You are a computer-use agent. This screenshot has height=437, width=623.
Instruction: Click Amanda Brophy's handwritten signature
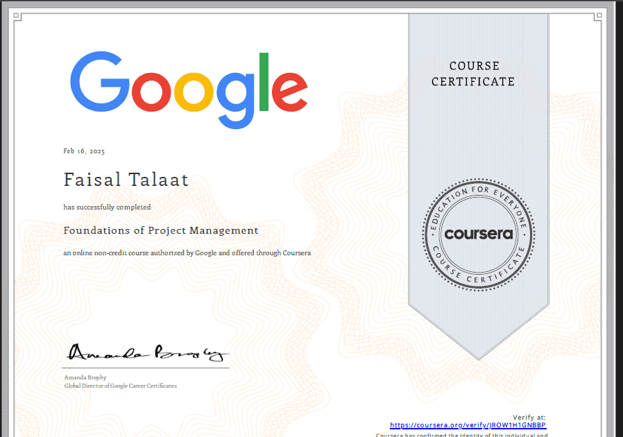(x=148, y=352)
